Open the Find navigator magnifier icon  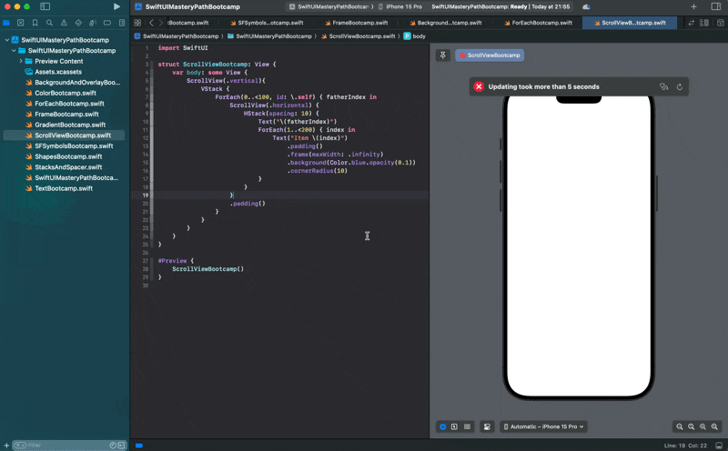(x=49, y=23)
